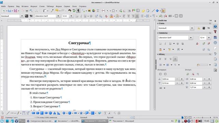Toggle formatting marks pilcrow button
Viewport: 219px width, 123px height.
(78, 11)
